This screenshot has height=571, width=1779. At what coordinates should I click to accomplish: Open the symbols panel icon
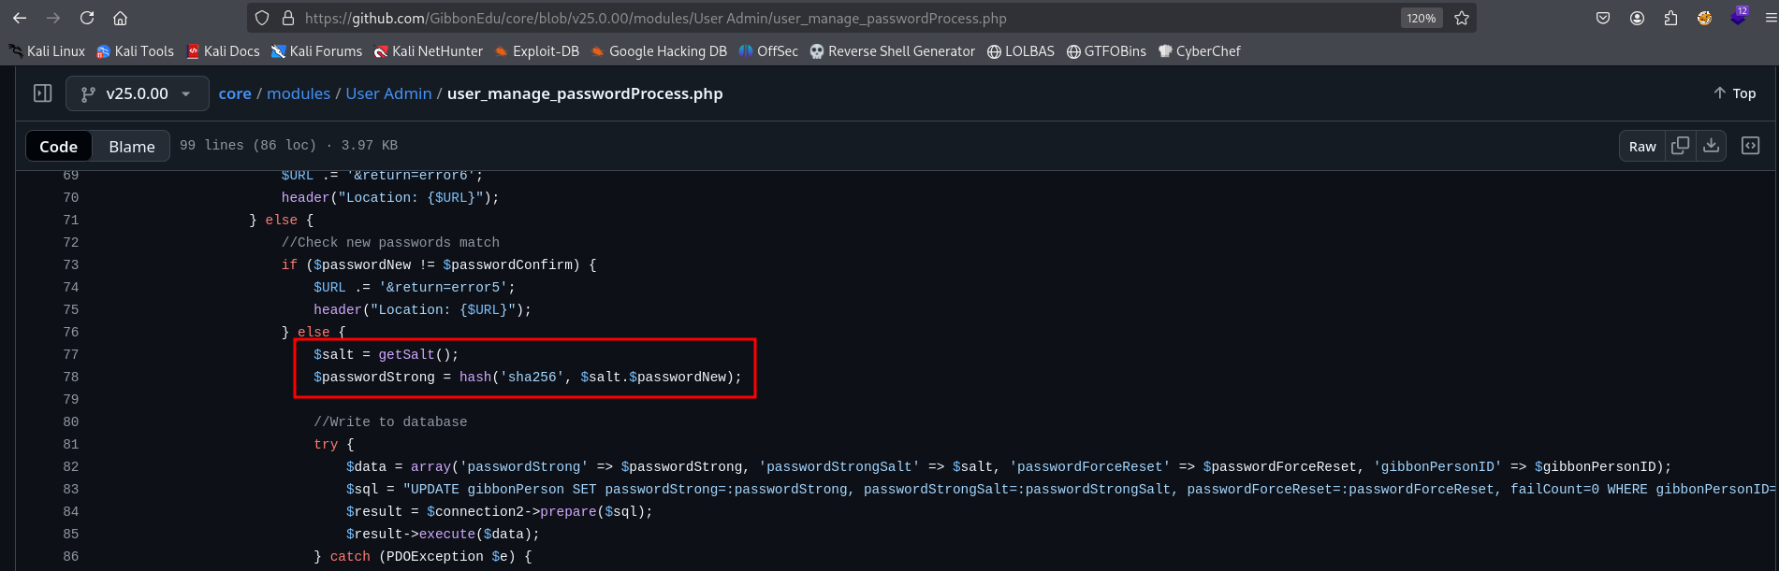pyautogui.click(x=1750, y=146)
